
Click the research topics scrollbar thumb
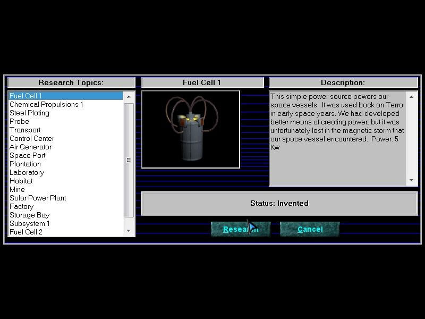tap(129, 160)
